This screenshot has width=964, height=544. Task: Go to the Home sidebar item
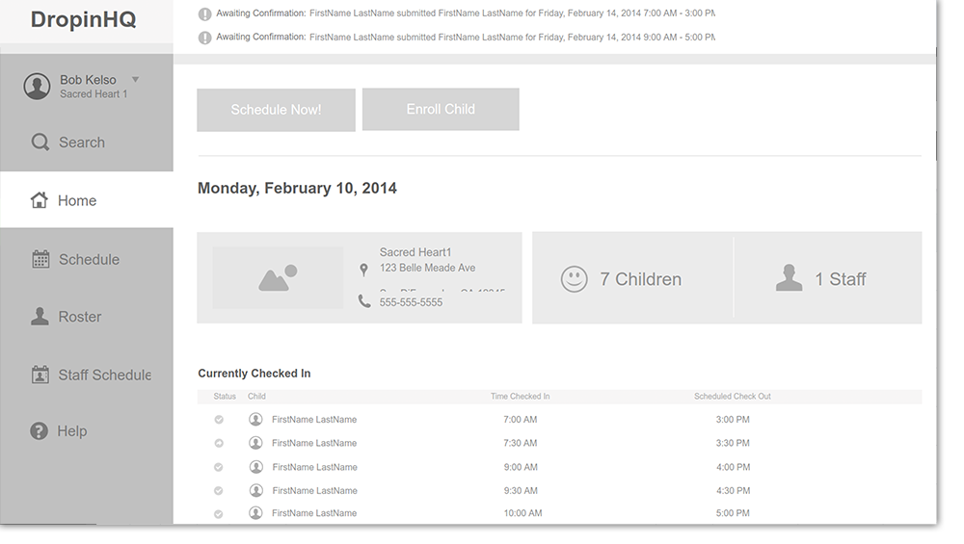pos(87,200)
